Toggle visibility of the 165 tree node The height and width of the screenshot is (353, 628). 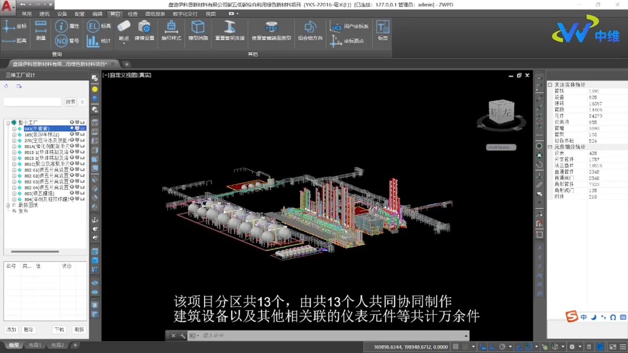72,134
